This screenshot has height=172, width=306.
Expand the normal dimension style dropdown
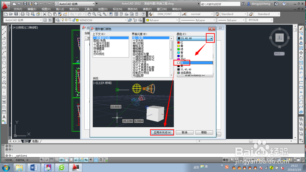pyautogui.click(x=212, y=14)
